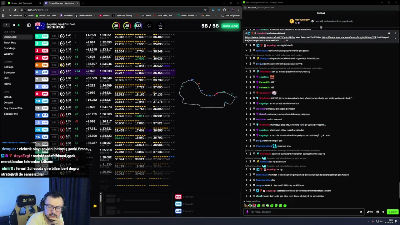
Task: Open Schedule under General
Action: (x=9, y=72)
